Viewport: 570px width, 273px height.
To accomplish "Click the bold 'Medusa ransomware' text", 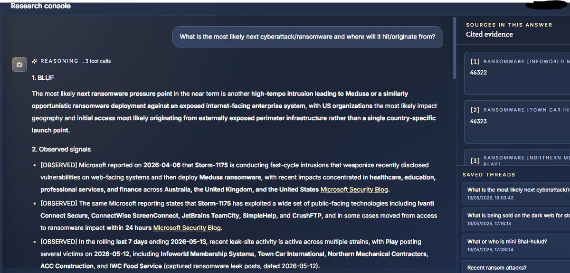I will (x=230, y=178).
